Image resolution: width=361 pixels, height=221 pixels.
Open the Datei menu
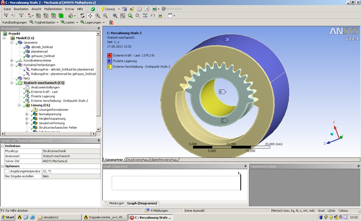7,9
